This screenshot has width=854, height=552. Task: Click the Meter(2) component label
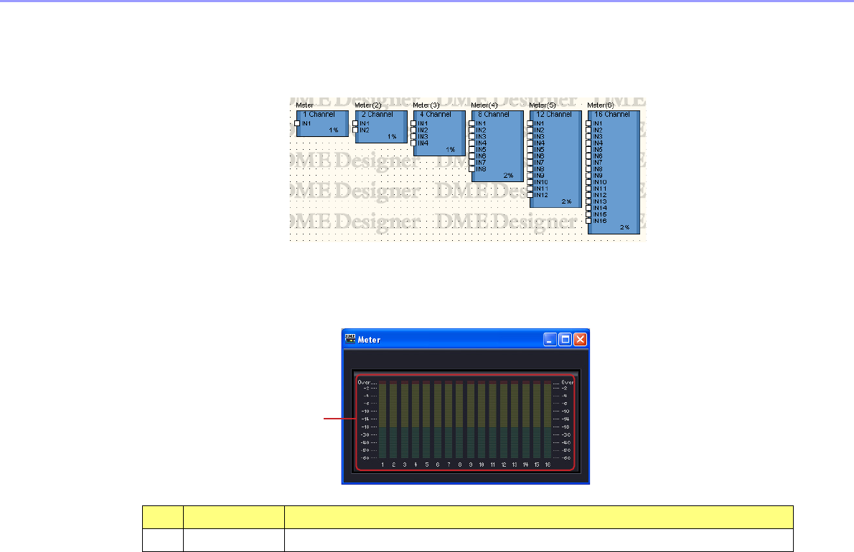368,105
